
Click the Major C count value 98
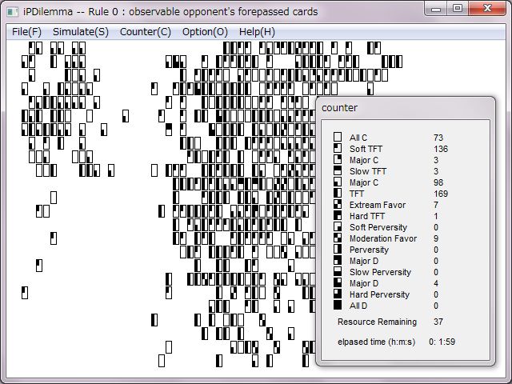point(438,182)
